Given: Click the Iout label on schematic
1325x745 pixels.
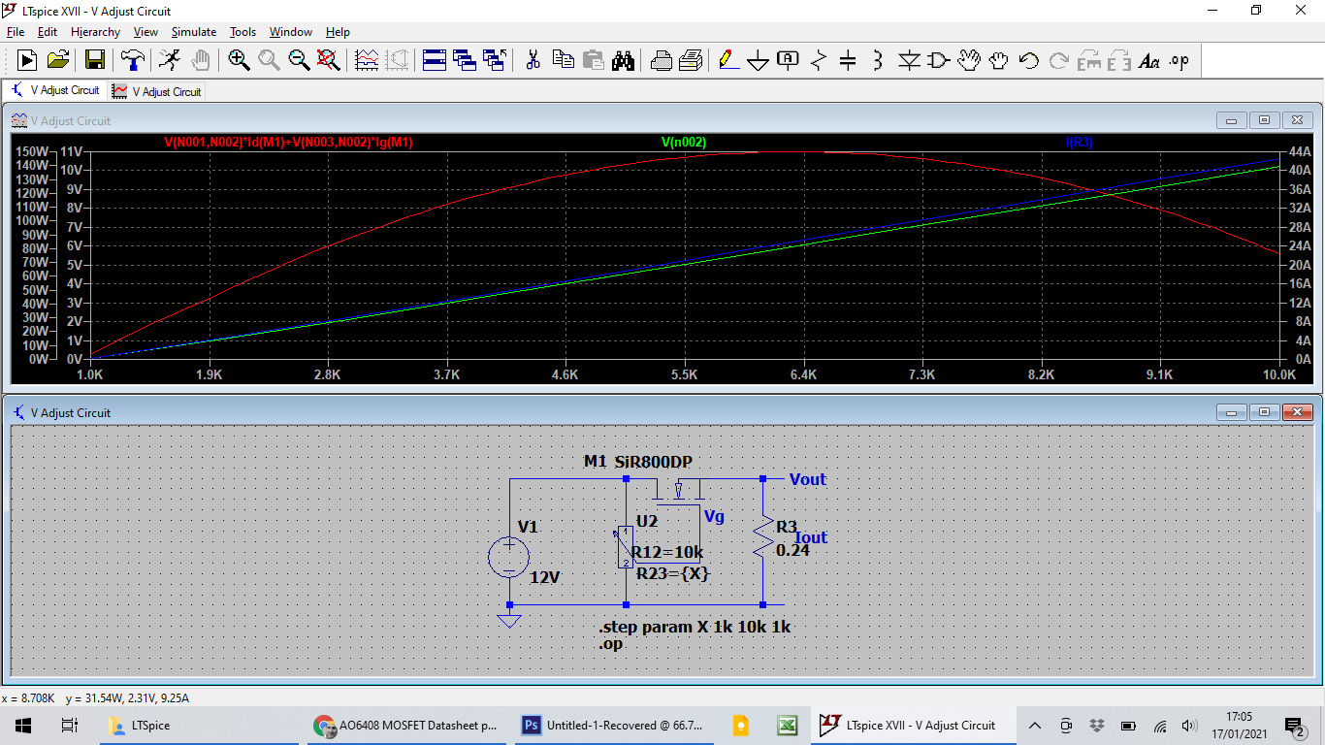Looking at the screenshot, I should point(811,537).
